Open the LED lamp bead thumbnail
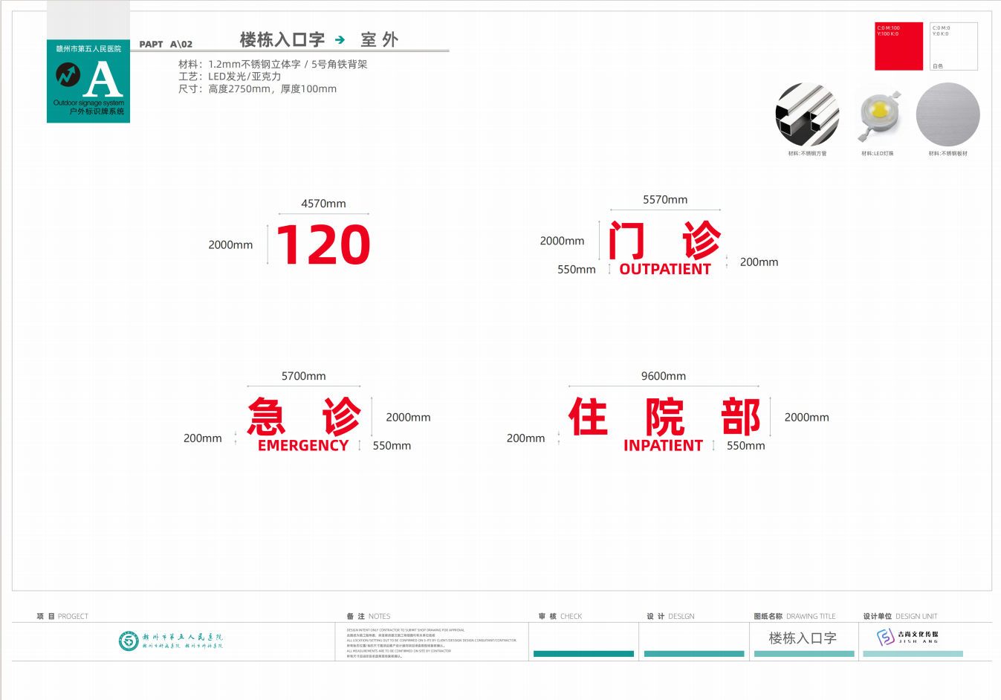This screenshot has width=1001, height=700. (x=878, y=114)
